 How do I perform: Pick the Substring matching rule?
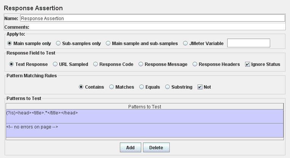(168, 87)
